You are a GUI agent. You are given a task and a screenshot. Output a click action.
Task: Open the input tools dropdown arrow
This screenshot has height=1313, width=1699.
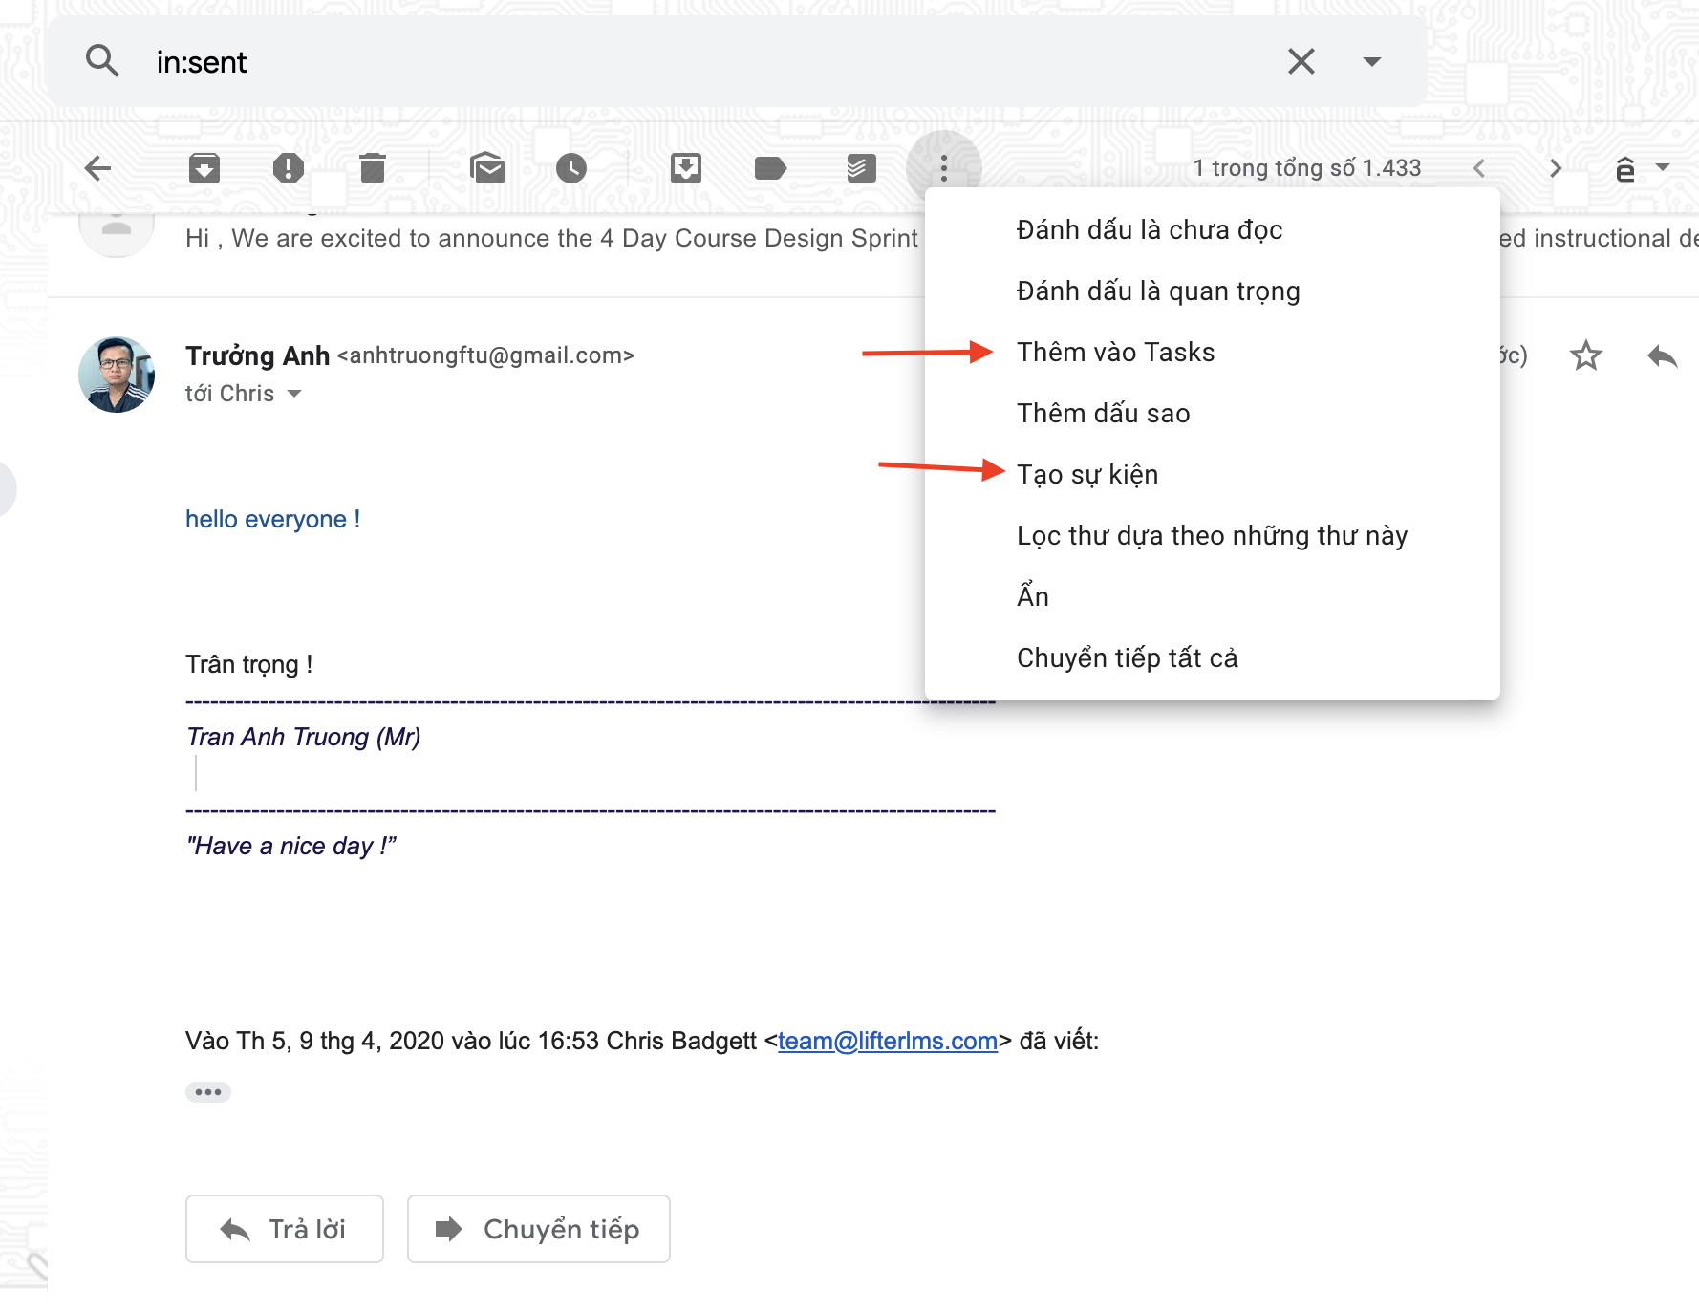tap(1663, 167)
